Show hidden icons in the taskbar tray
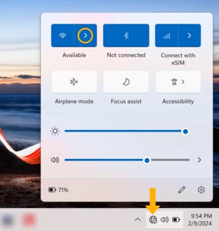 coord(138,219)
